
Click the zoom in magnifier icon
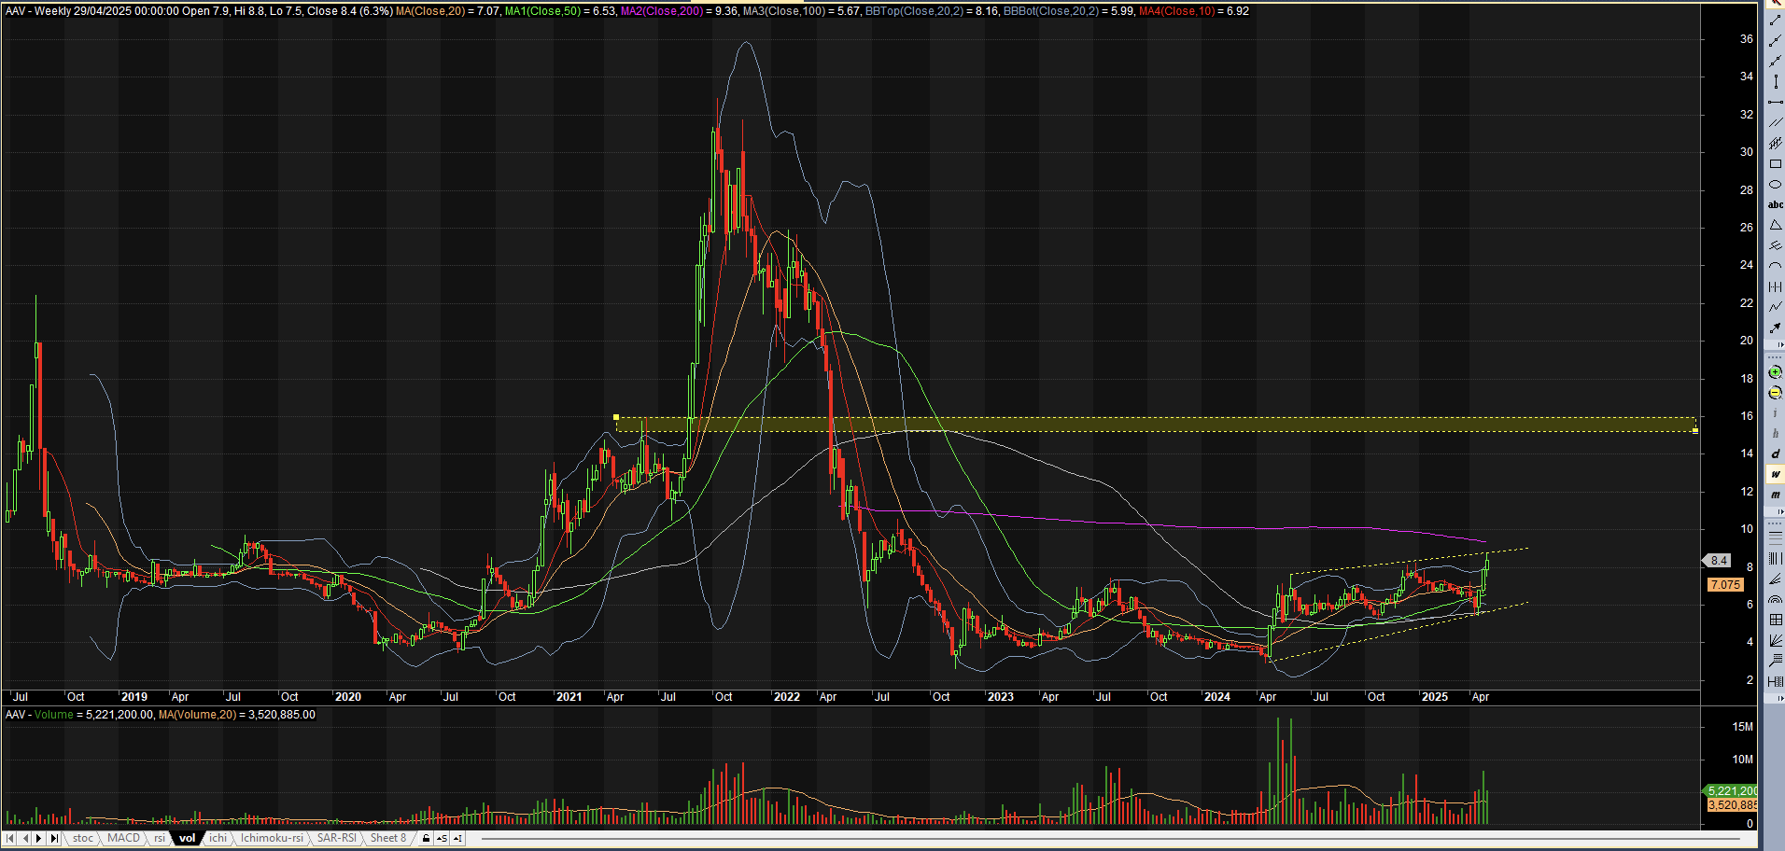[1775, 372]
